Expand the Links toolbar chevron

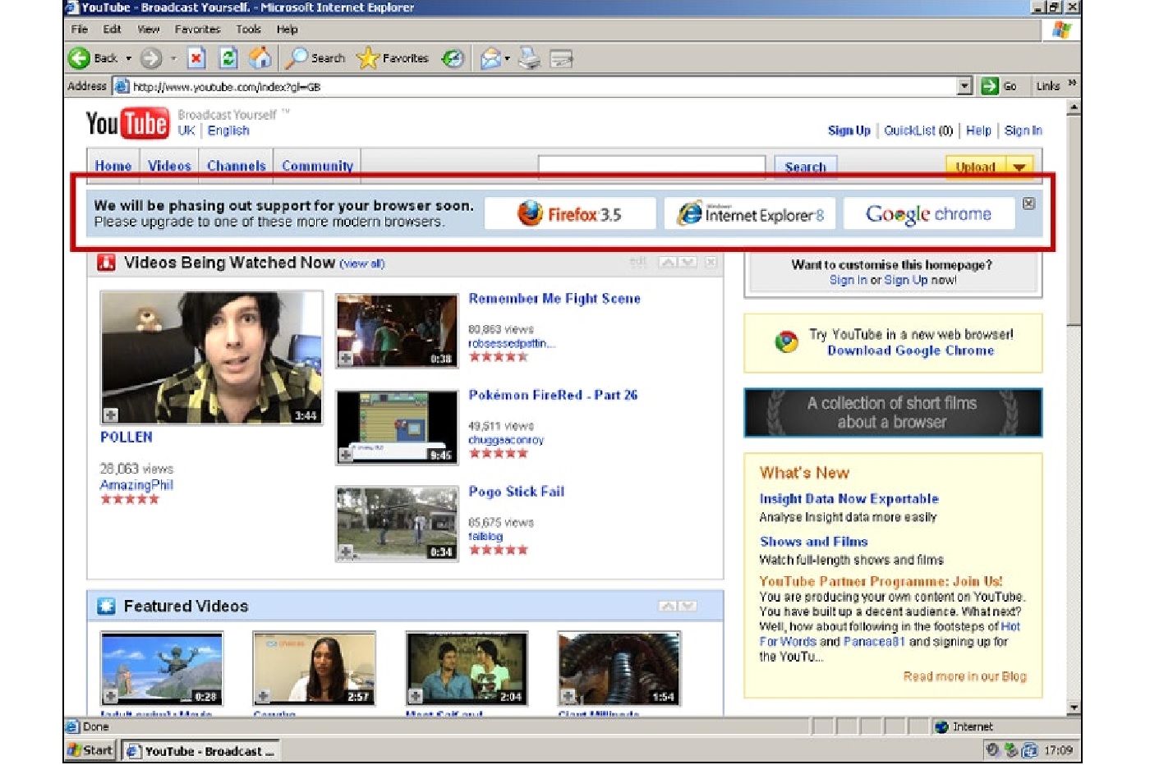1072,84
